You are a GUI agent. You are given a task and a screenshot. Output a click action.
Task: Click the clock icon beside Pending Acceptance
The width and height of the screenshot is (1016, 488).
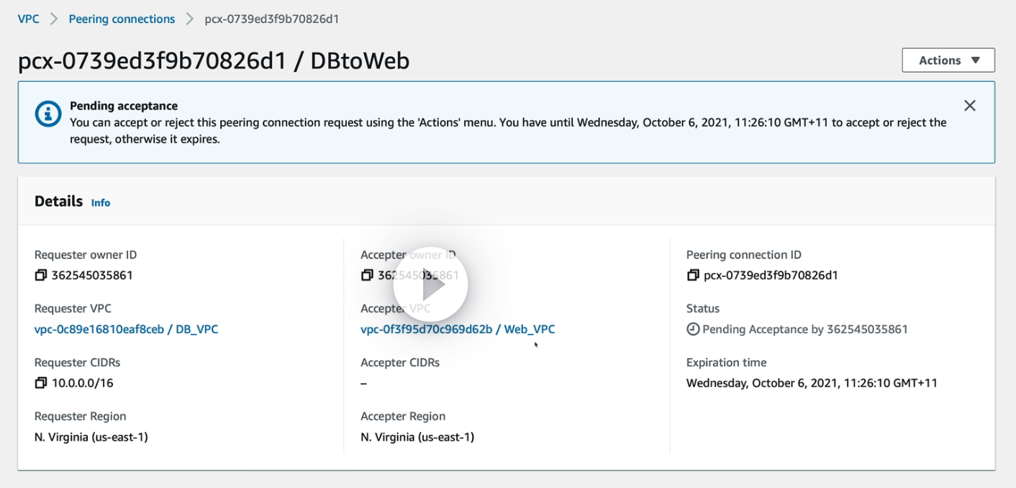693,329
